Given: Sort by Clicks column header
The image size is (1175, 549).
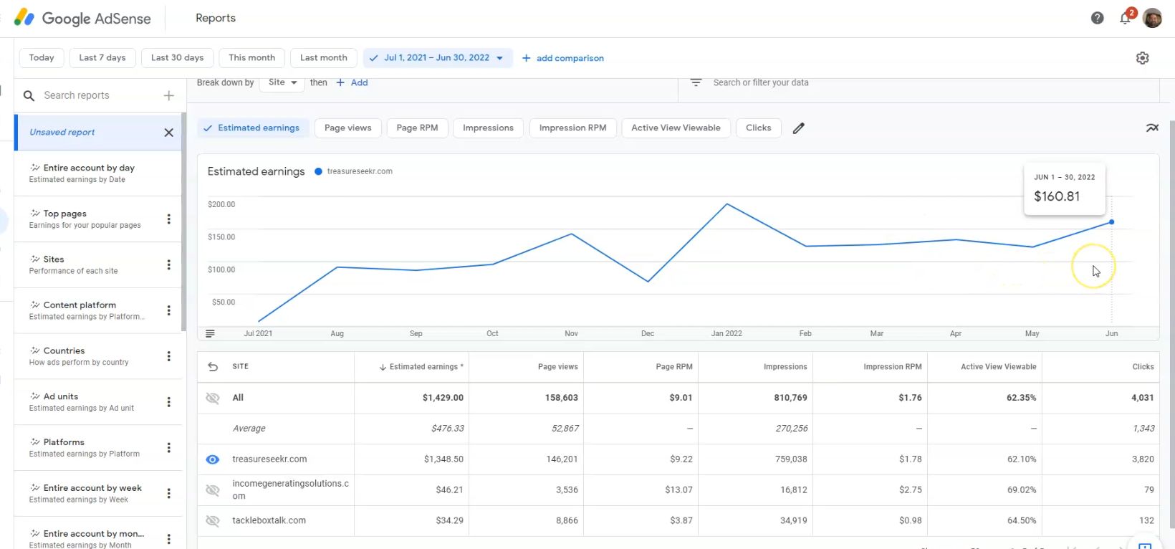Looking at the screenshot, I should (x=1143, y=367).
